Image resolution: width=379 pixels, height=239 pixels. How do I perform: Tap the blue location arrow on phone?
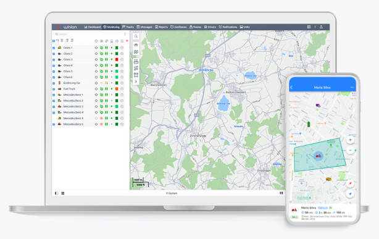click(x=350, y=194)
